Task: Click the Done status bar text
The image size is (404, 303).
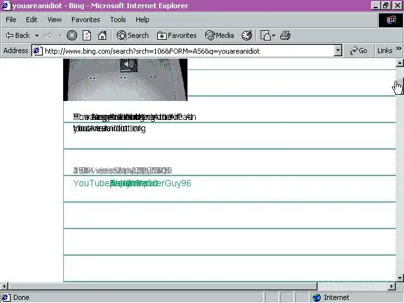Action: 21,297
